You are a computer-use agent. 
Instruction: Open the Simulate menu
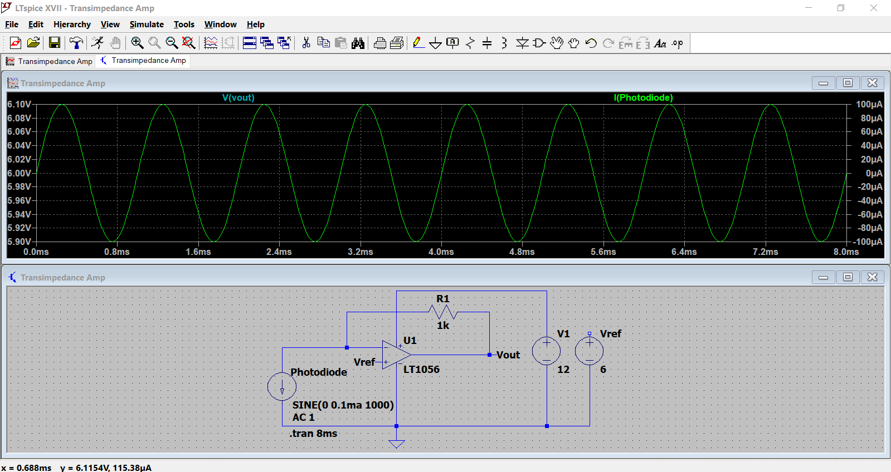tap(147, 24)
